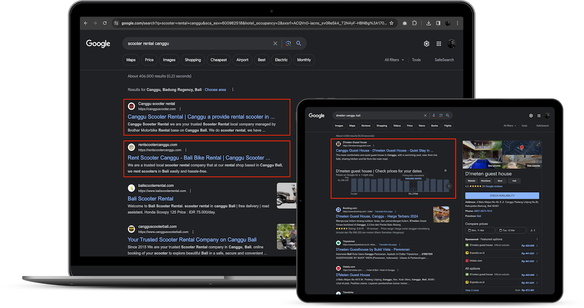Open Google Lens icon on tablet search bar
The image size is (584, 308).
pos(441,115)
